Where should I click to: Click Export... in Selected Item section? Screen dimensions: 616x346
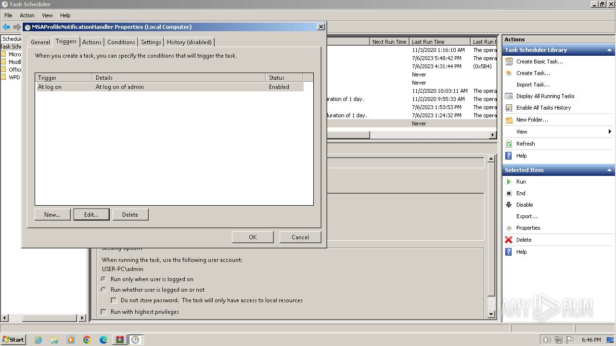click(x=527, y=216)
